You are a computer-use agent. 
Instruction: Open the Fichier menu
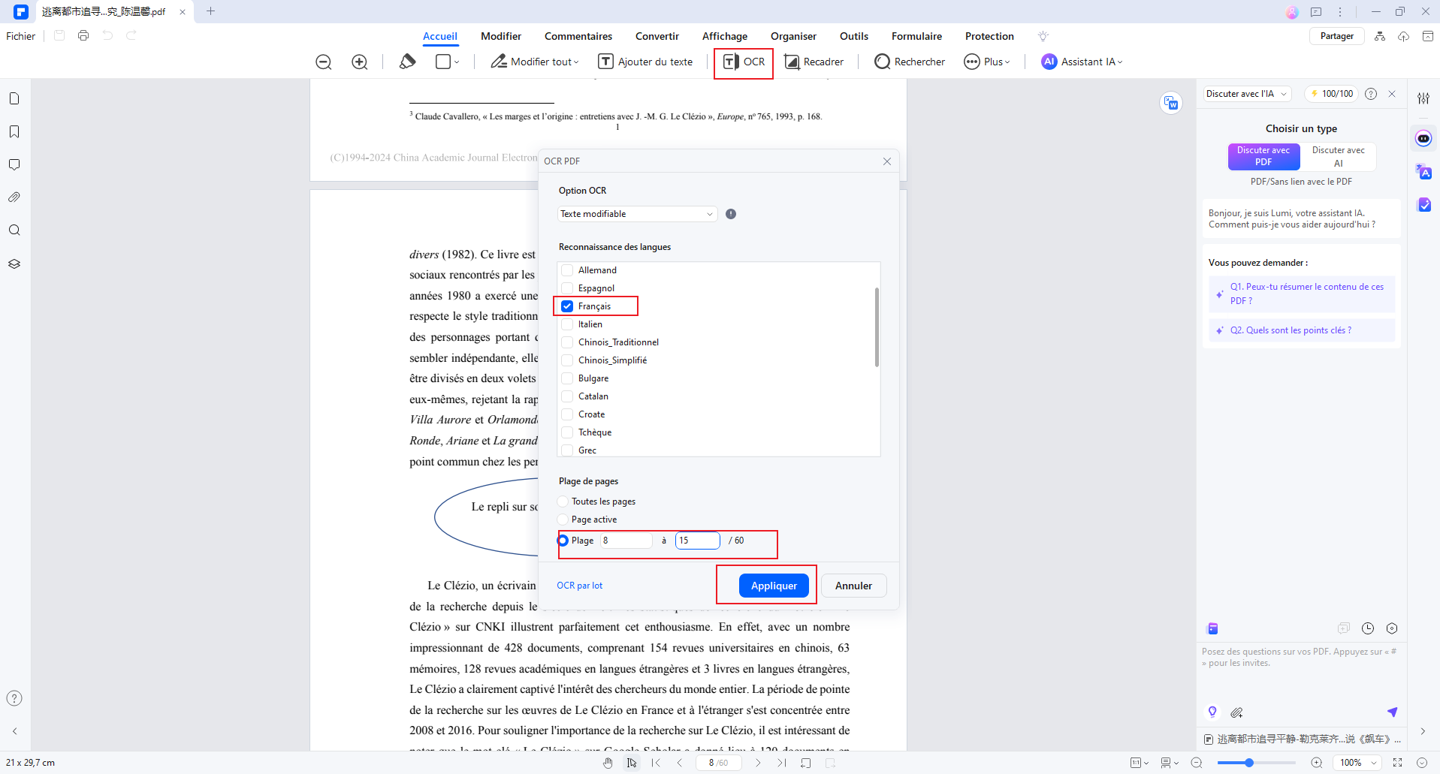coord(21,36)
